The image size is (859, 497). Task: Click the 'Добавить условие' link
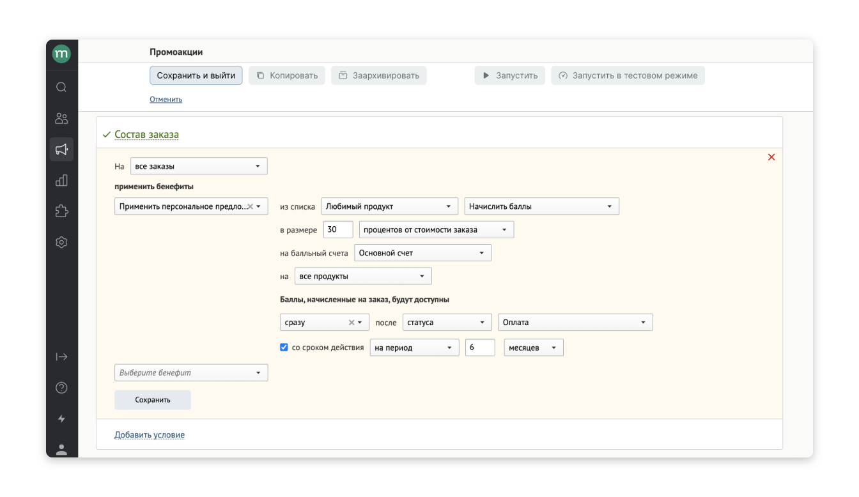(150, 435)
